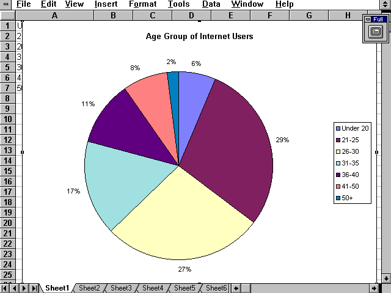Switch to the Sheet2 tab
The image size is (391, 293).
89,288
